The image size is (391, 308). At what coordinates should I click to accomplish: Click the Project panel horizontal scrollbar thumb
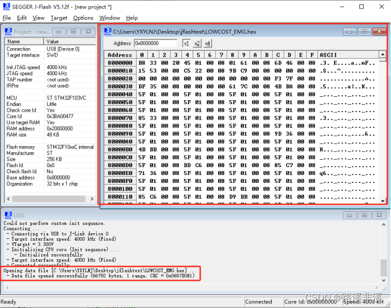(x=49, y=199)
